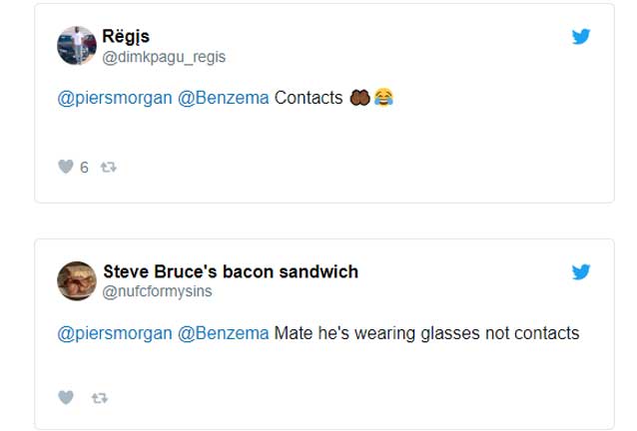
Task: Click Twitter bird icon on Steve Bruce's bacon sandwich tweet
Action: pyautogui.click(x=581, y=272)
